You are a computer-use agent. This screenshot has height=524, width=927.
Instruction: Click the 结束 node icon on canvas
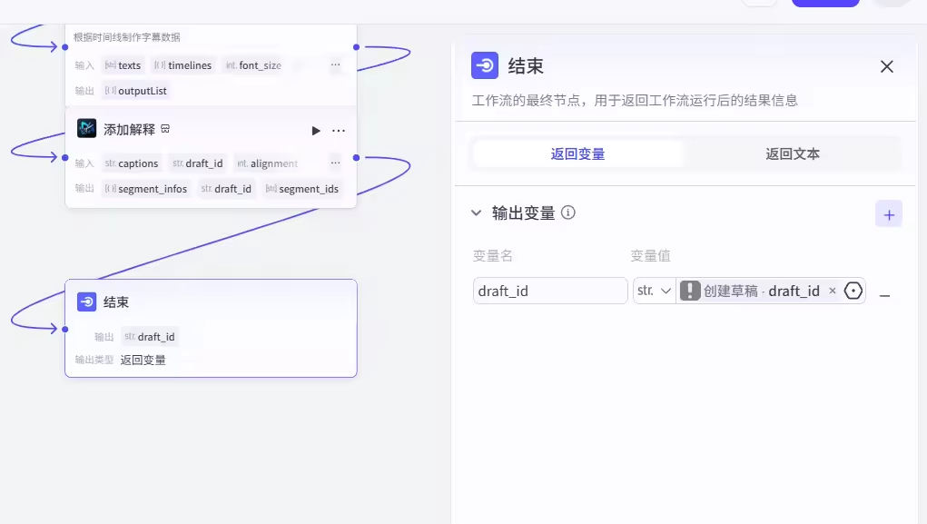[87, 302]
